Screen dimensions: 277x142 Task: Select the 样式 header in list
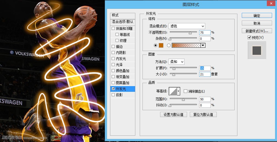123,15
